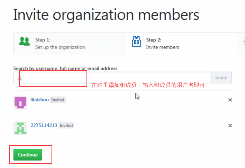Click the Invited badge beside 2275114213
The height and width of the screenshot is (168, 245).
(x=66, y=125)
